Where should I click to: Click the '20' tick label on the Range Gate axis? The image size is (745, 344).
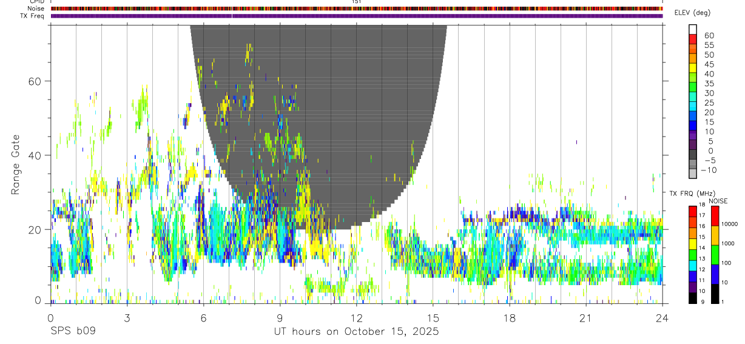coord(35,229)
